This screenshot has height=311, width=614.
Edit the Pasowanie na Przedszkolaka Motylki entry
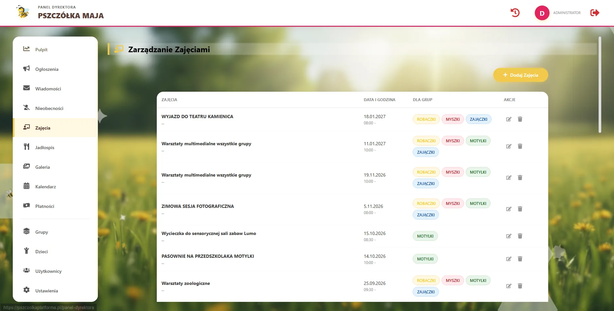click(509, 259)
